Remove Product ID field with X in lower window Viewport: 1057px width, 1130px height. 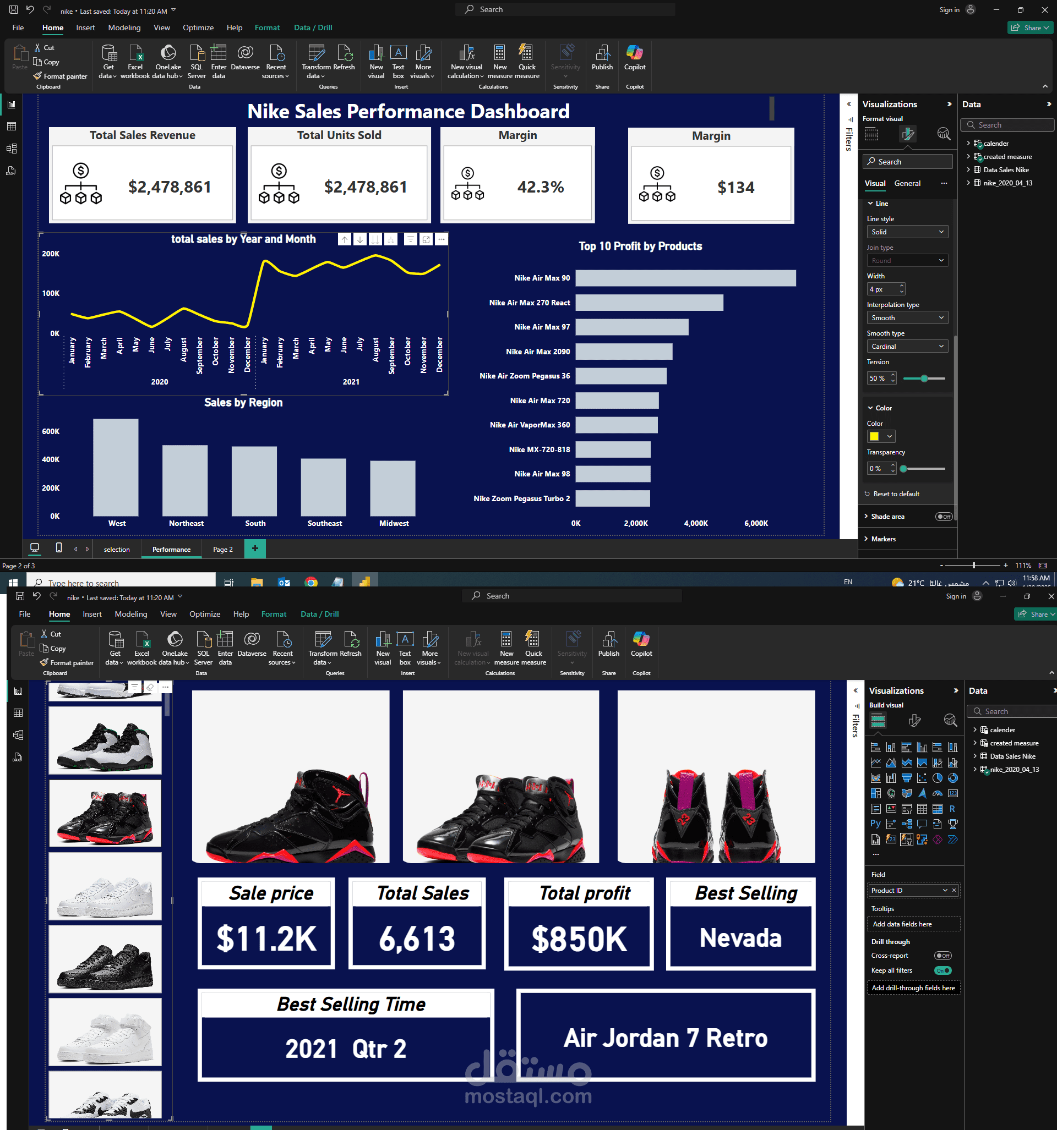[x=954, y=891]
